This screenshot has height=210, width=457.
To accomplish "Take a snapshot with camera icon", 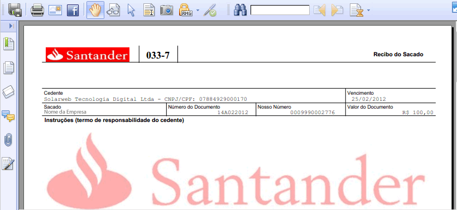I will click(x=167, y=10).
